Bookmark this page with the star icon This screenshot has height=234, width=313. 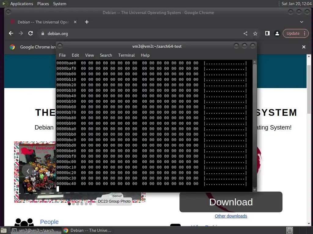pyautogui.click(x=255, y=34)
